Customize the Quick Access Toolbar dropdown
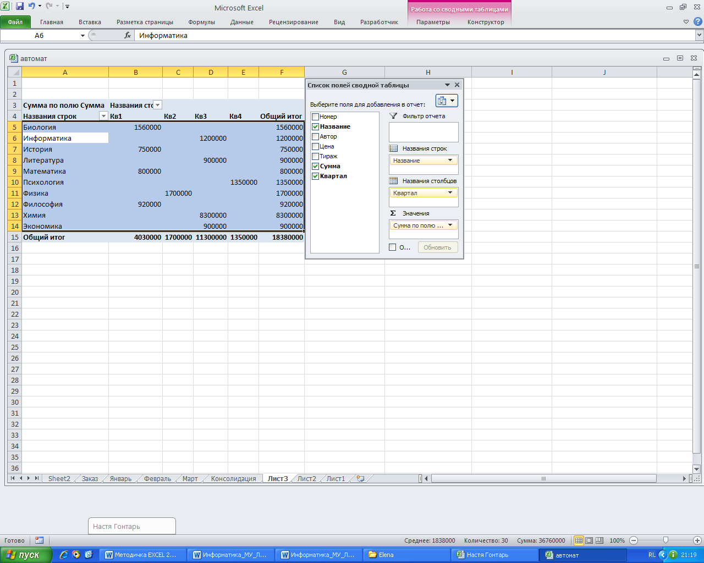This screenshot has height=563, width=704. [x=67, y=7]
